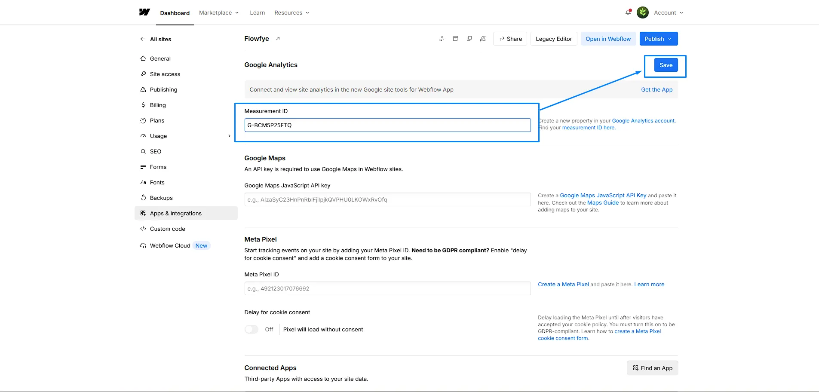Open the Legacy Editor
This screenshot has height=392, width=819.
[554, 39]
